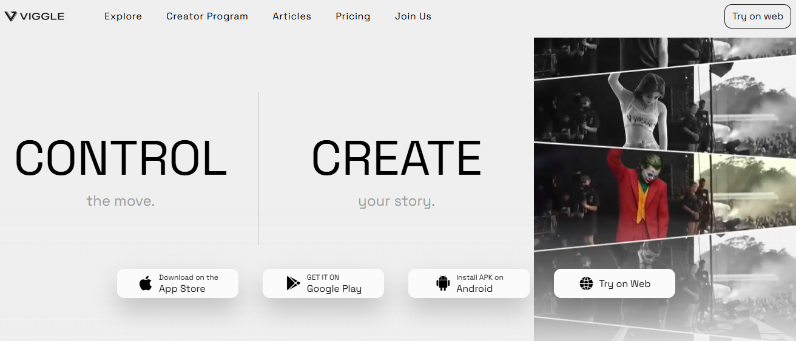Open the Creator Program page

[207, 16]
